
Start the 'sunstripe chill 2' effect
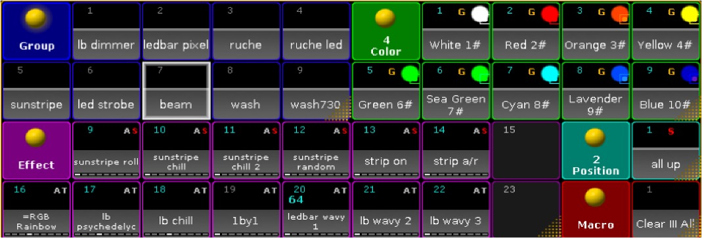coord(246,150)
